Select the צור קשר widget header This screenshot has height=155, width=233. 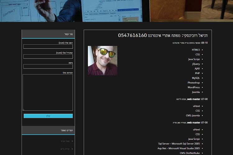(48, 34)
